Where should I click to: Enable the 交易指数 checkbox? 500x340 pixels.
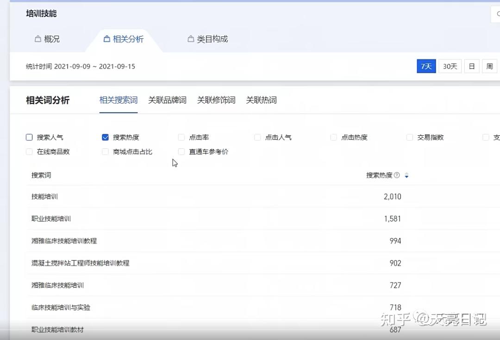click(x=410, y=138)
